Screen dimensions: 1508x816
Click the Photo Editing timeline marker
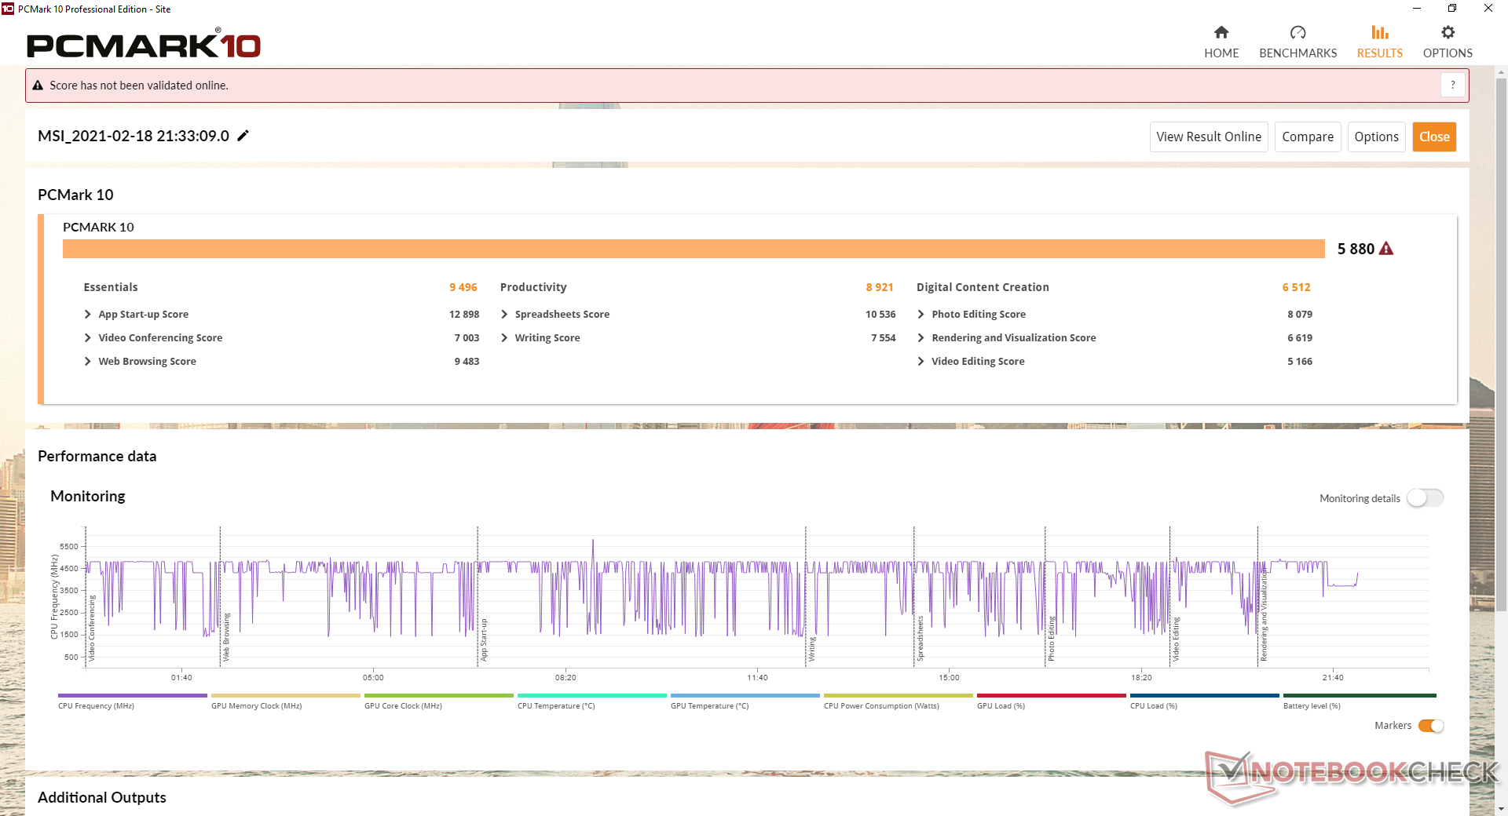tap(1051, 639)
